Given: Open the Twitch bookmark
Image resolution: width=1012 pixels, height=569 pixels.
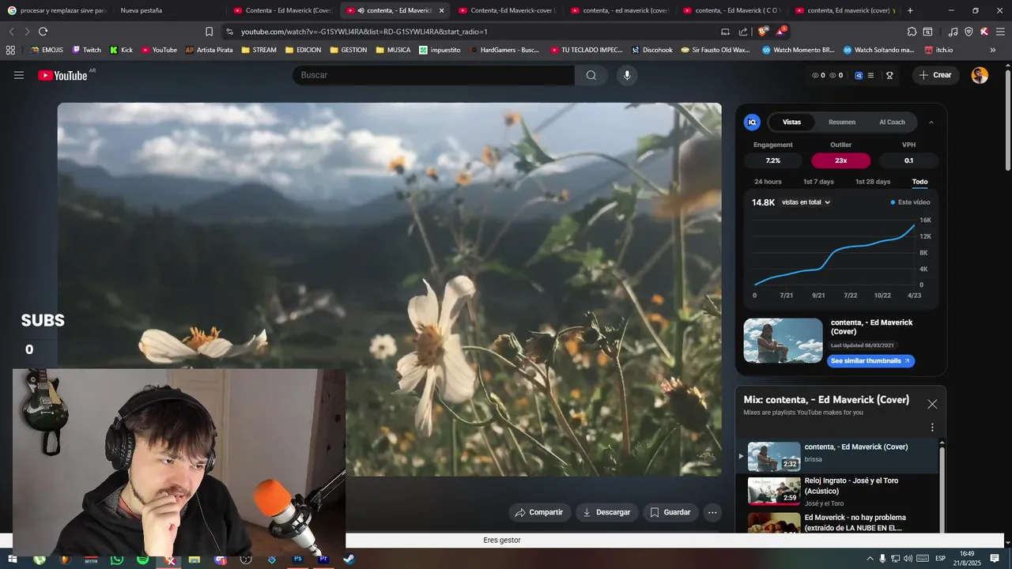Looking at the screenshot, I should tap(86, 50).
